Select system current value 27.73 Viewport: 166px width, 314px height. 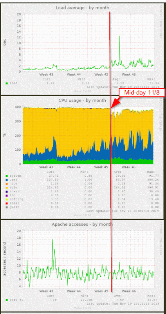[54, 175]
